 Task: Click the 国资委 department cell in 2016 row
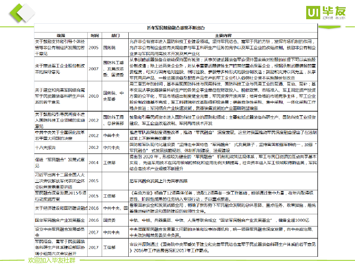click(109, 220)
